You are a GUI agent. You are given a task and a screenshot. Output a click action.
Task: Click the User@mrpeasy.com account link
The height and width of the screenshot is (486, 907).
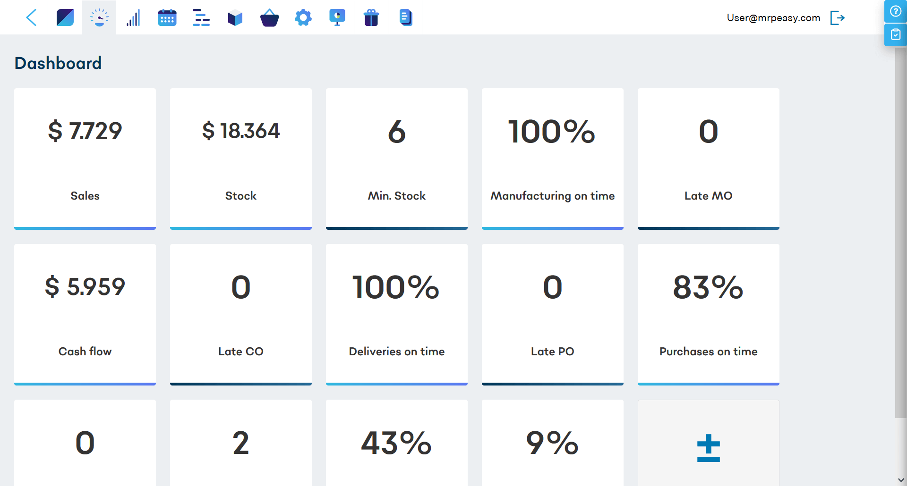[773, 18]
